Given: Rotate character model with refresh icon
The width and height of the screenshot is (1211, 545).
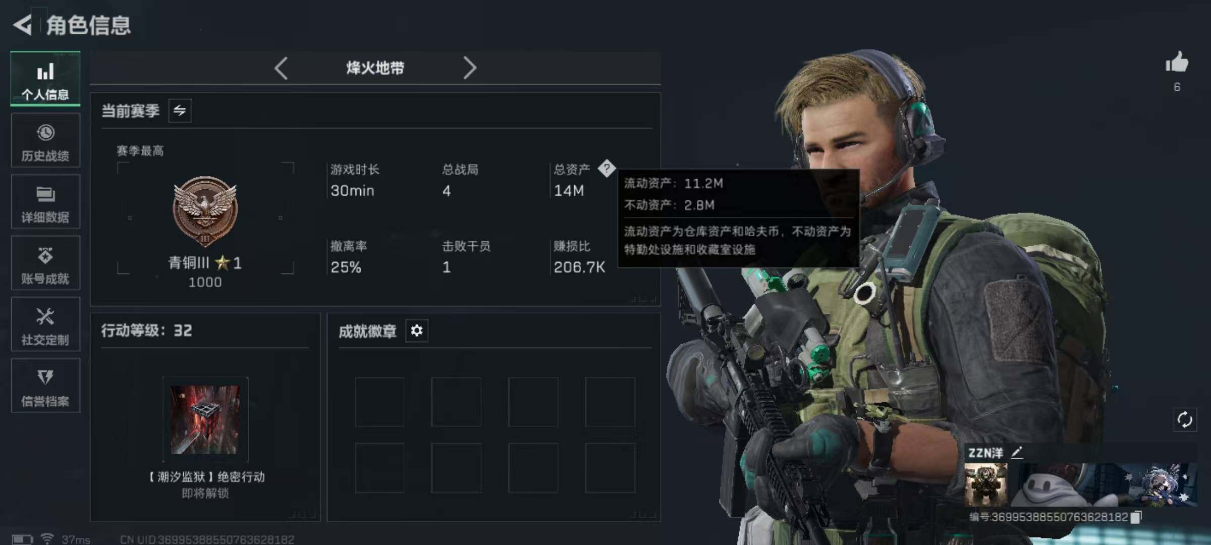Looking at the screenshot, I should click(1184, 419).
